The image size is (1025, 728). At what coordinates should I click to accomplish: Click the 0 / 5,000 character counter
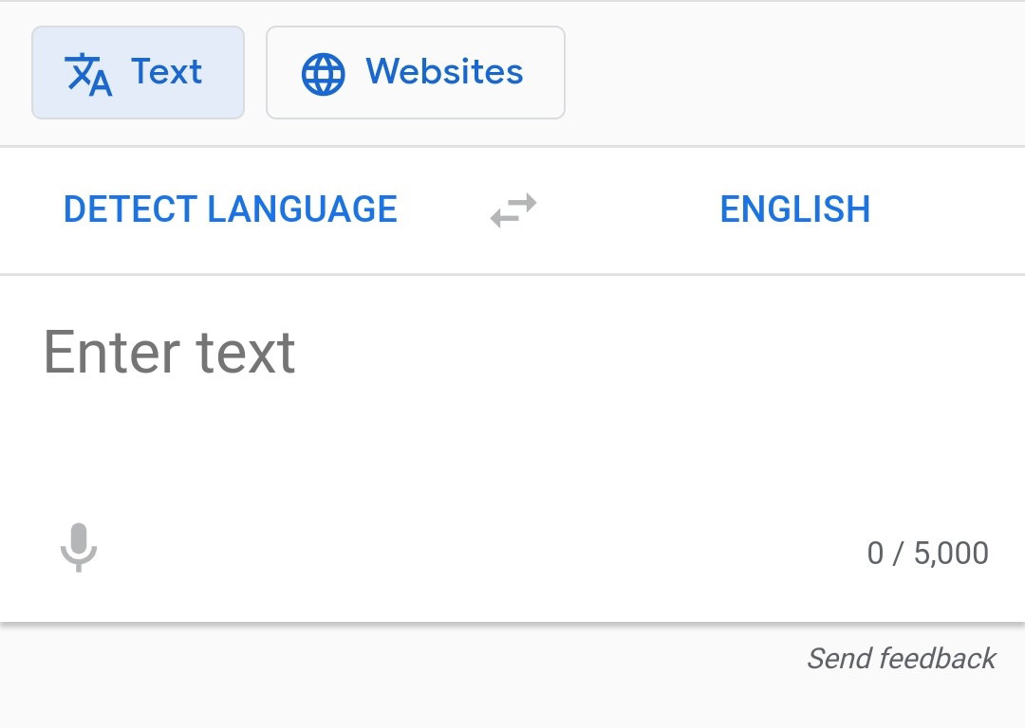[x=927, y=553]
